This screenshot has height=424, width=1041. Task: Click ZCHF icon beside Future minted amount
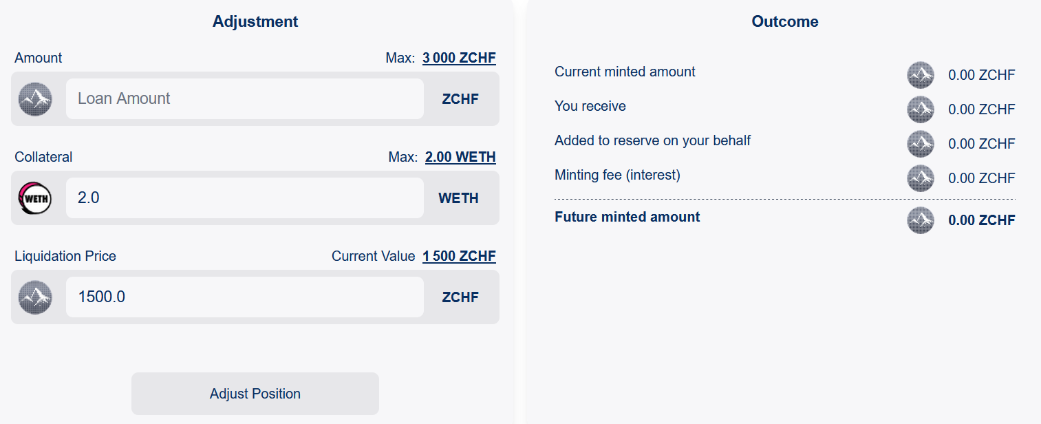point(921,220)
